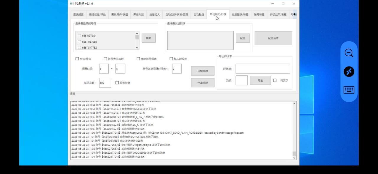The height and width of the screenshot is (174, 378).
Task: Click the yellow diamond icon in the floating sidebar
Action: pos(349,72)
